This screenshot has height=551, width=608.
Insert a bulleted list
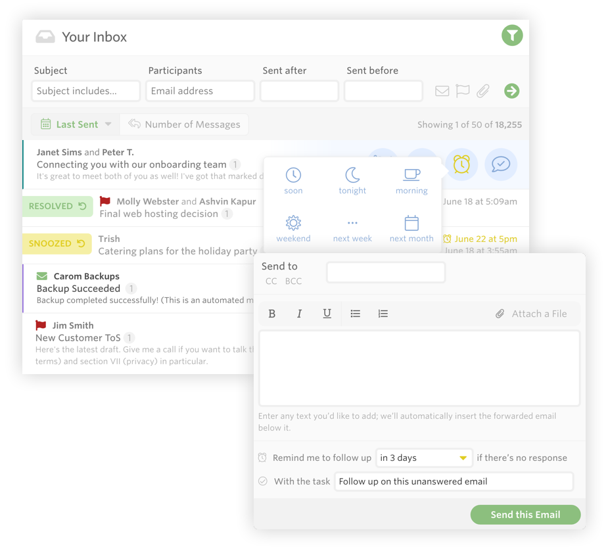tap(355, 314)
